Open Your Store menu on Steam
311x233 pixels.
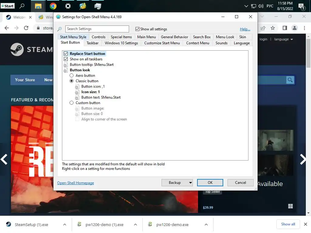point(25,80)
